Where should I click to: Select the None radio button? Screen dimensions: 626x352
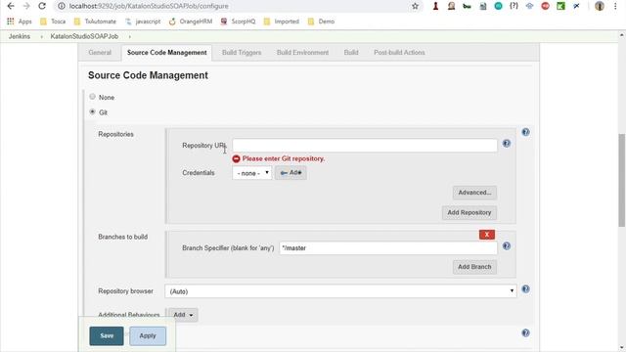coord(92,97)
